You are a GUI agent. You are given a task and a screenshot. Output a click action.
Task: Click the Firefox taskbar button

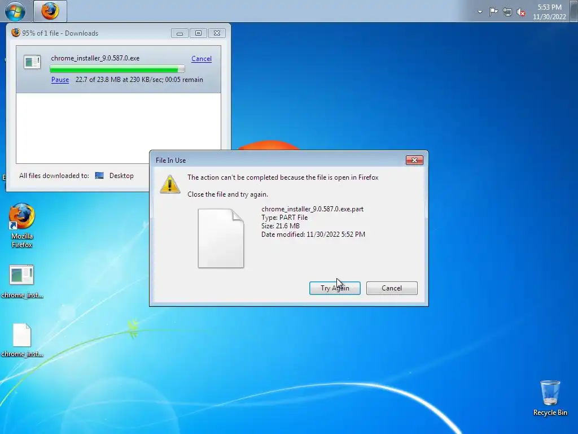click(50, 11)
